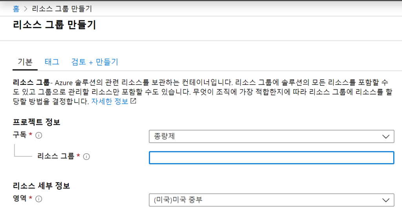Click the info icon next to 영역

pyautogui.click(x=38, y=199)
